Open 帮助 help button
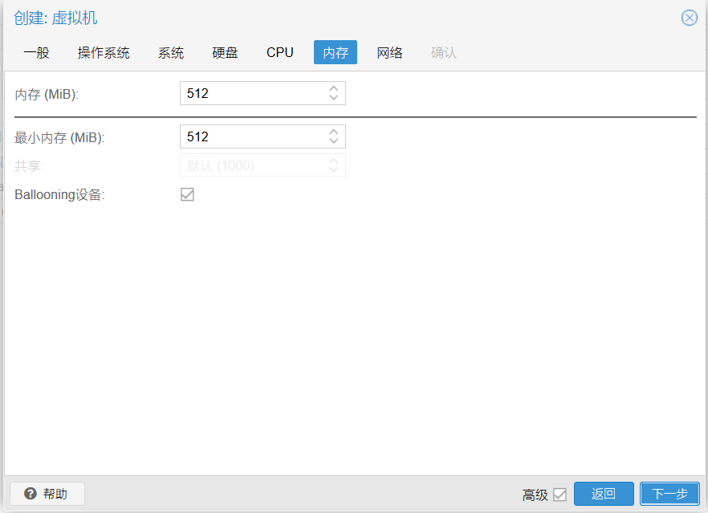Viewport: 708px width, 513px height. [47, 494]
